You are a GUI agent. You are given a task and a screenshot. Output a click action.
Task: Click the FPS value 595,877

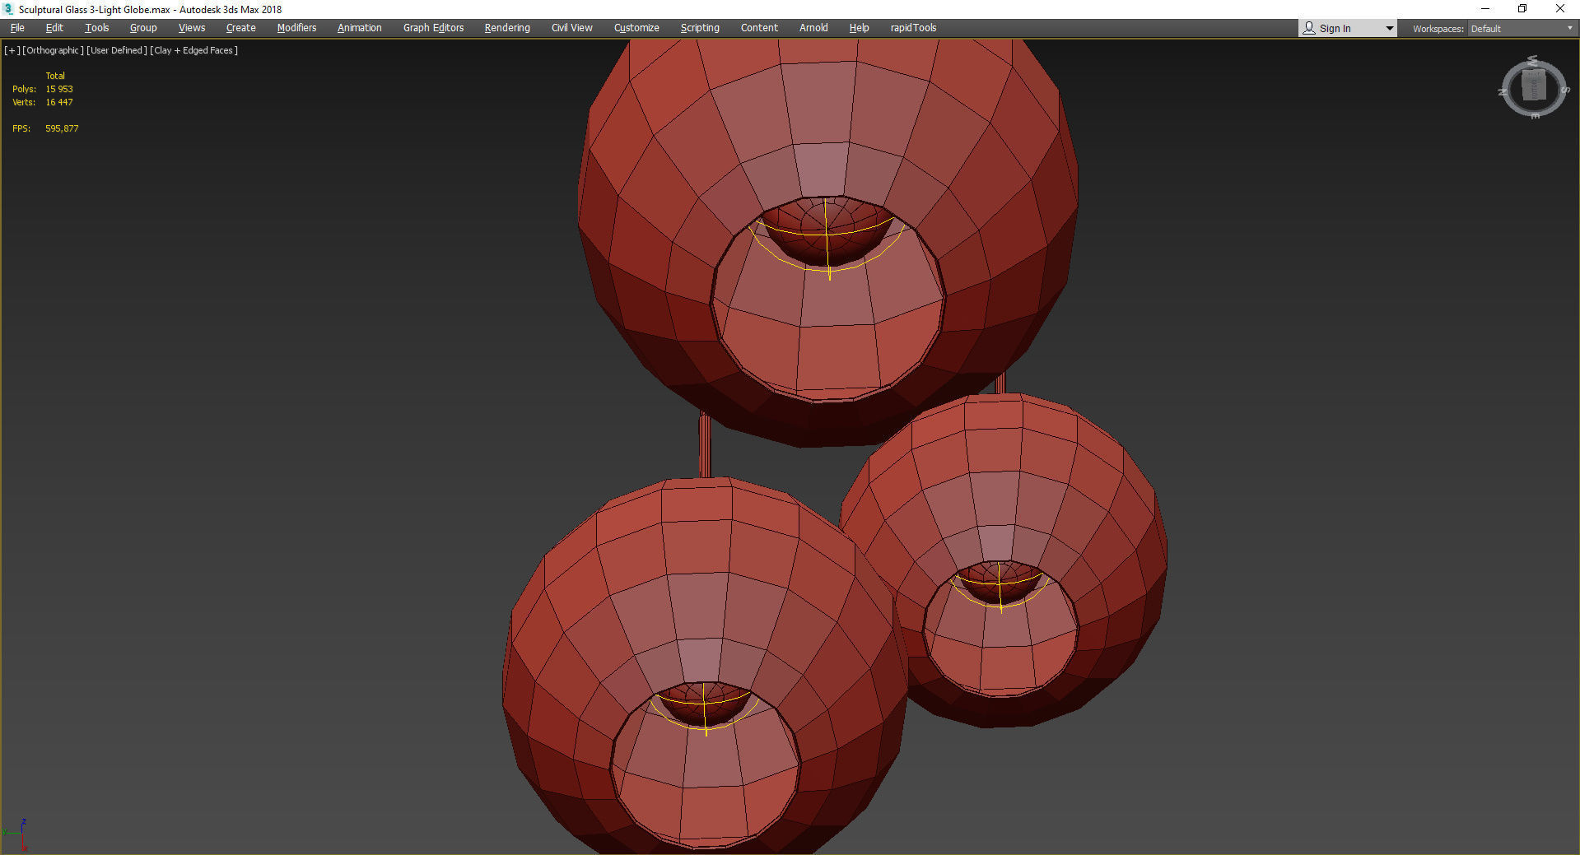pos(62,128)
